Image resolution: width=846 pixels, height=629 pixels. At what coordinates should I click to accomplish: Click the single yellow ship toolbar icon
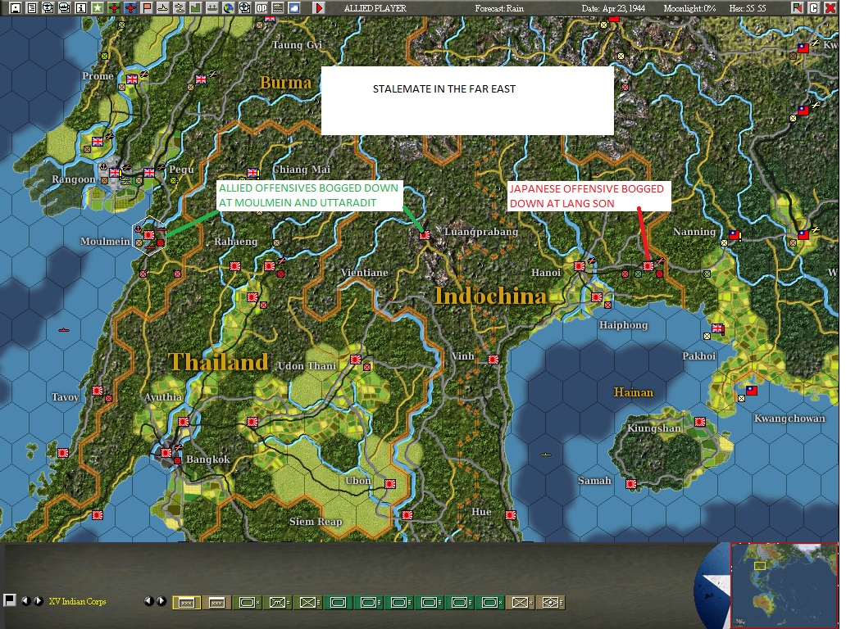coord(162,7)
